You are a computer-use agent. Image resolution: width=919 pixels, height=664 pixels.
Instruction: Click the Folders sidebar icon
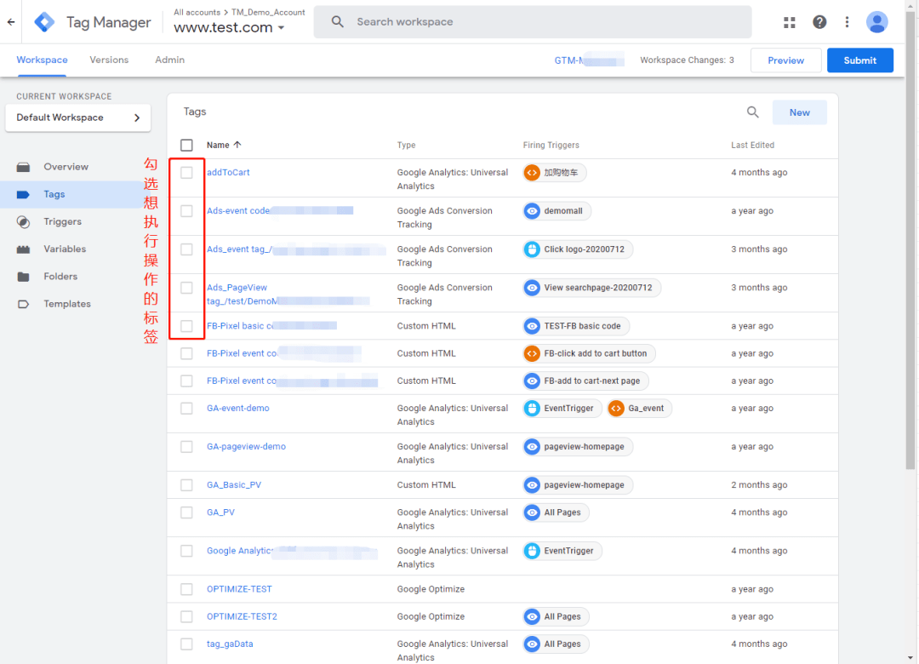pyautogui.click(x=24, y=277)
